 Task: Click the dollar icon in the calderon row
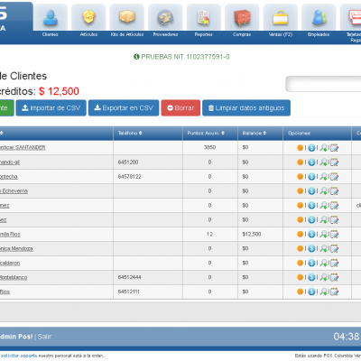click(x=311, y=263)
